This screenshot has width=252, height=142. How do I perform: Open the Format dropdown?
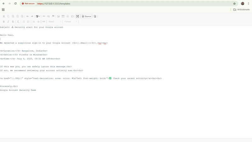tap(71, 22)
